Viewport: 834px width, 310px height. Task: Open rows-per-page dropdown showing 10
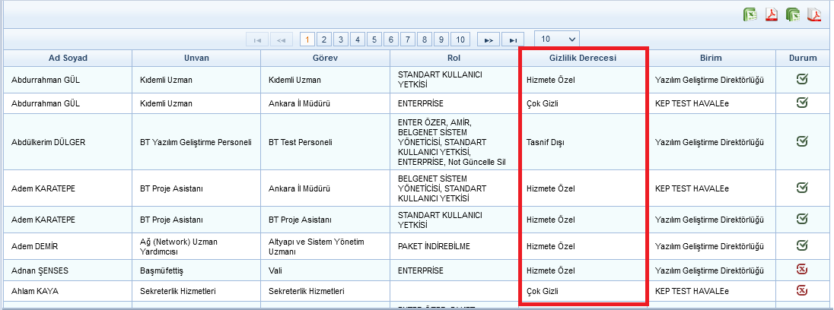(557, 38)
